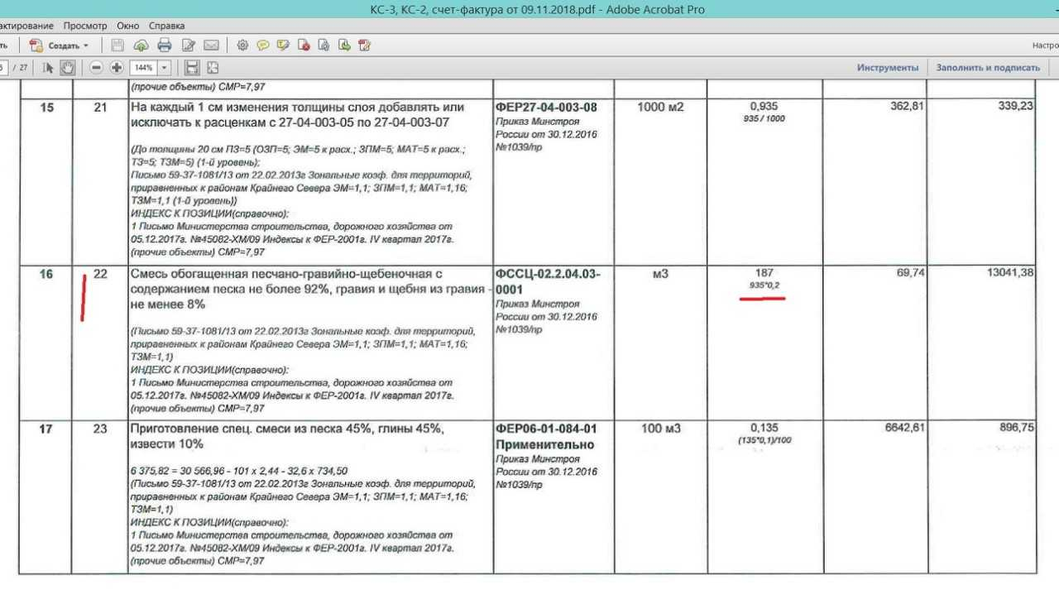1059x604 pixels.
Task: Open settings with the gear icon
Action: [242, 46]
